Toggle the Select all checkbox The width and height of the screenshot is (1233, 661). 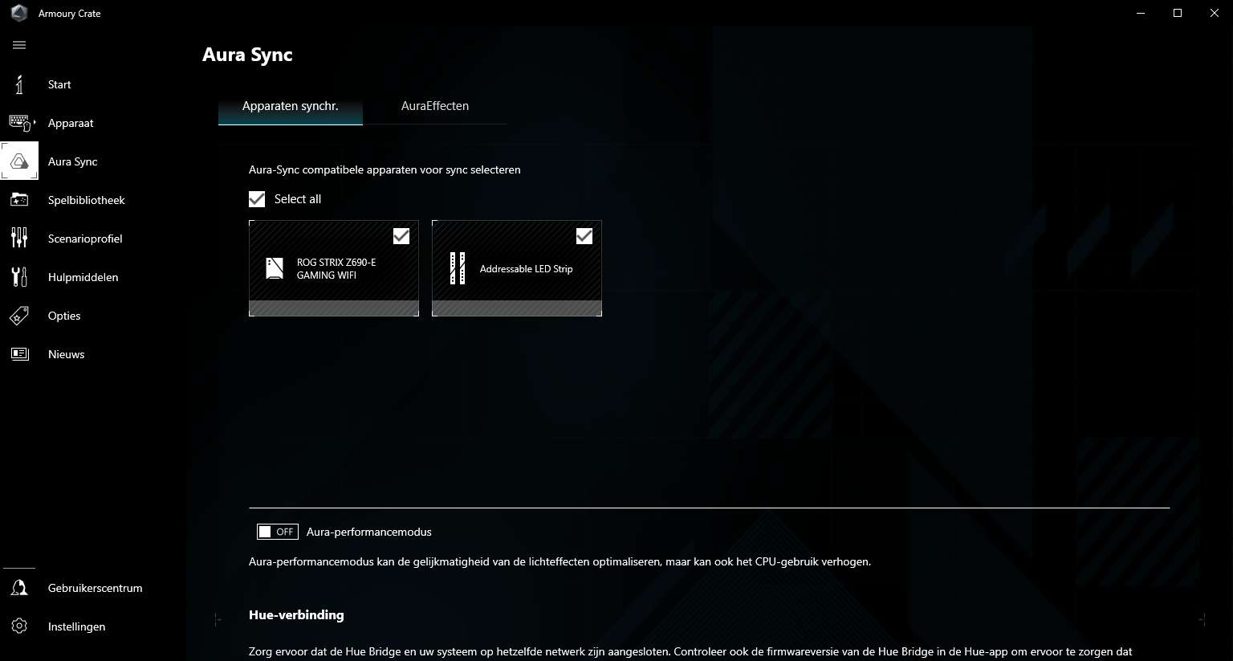tap(257, 199)
